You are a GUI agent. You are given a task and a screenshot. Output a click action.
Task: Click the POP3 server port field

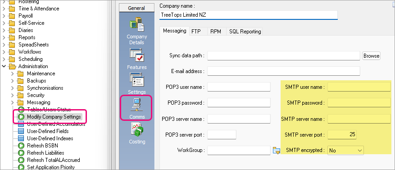[x=222, y=134]
